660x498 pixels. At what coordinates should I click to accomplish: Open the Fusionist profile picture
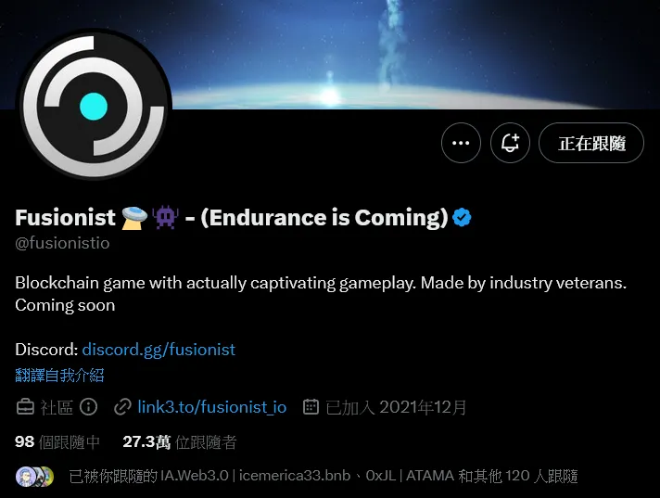(x=94, y=105)
